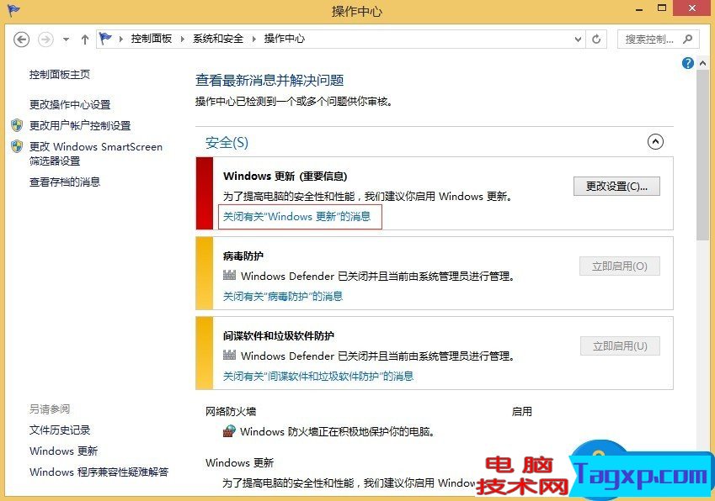Click the search magnifier icon
The width and height of the screenshot is (715, 501).
pos(688,40)
